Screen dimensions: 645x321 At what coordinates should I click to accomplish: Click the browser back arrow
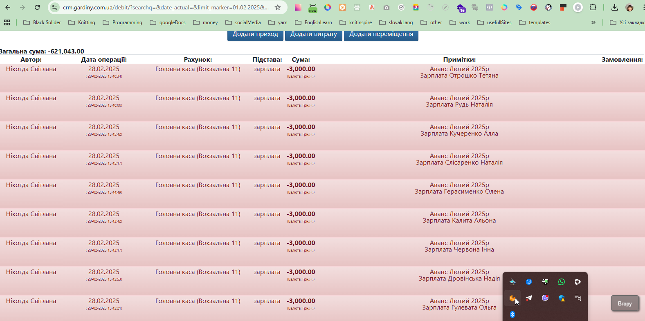coord(8,7)
